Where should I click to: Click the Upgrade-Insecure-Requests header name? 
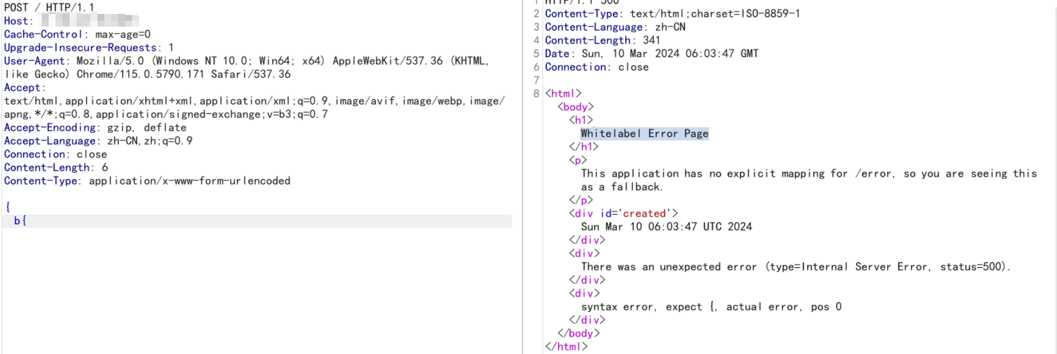tap(81, 47)
